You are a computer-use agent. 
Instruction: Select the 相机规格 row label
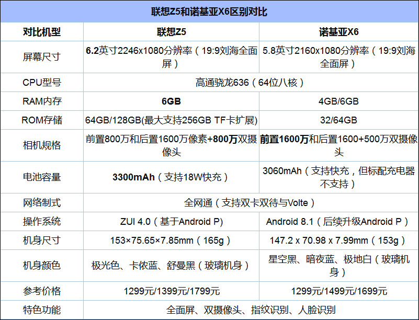point(42,145)
